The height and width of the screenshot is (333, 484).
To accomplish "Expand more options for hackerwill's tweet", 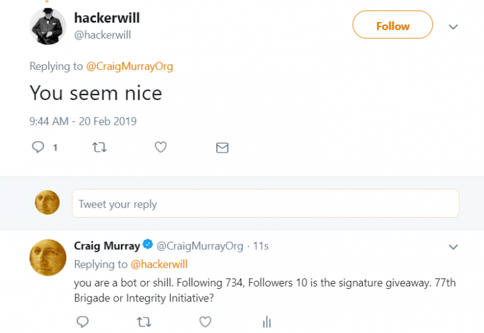I will pyautogui.click(x=452, y=26).
